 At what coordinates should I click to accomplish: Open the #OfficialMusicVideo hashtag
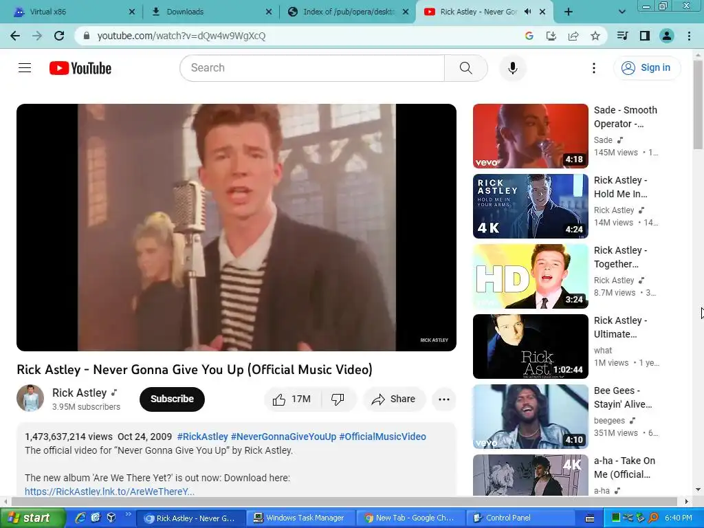[x=382, y=437]
